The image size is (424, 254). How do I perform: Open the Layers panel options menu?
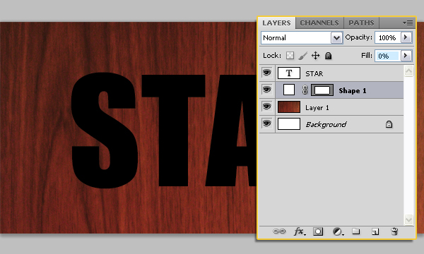pyautogui.click(x=408, y=23)
